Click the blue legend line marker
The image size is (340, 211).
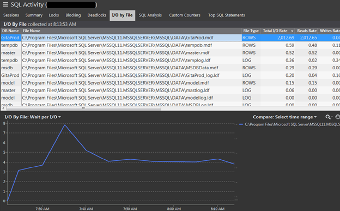pos(241,124)
